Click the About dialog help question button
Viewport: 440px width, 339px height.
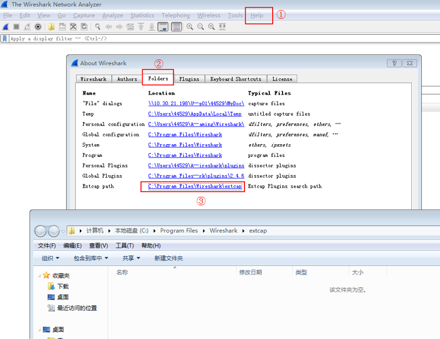[394, 63]
